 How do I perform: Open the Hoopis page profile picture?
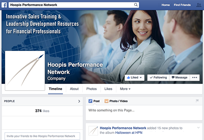[x=25, y=71]
